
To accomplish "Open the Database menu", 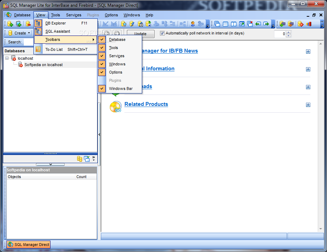I will (x=22, y=15).
